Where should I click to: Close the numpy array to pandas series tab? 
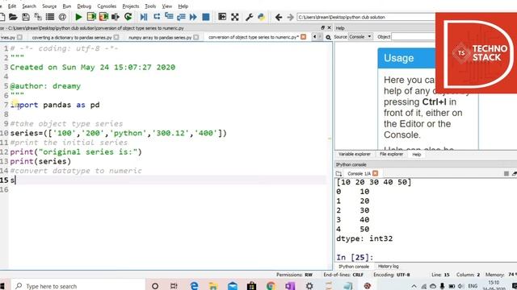tap(196, 38)
